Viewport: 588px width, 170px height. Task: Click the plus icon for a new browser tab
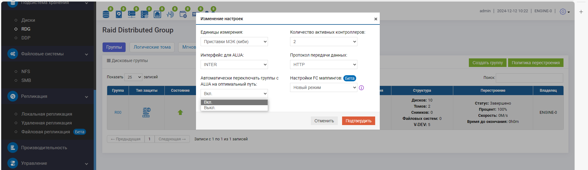(x=581, y=12)
